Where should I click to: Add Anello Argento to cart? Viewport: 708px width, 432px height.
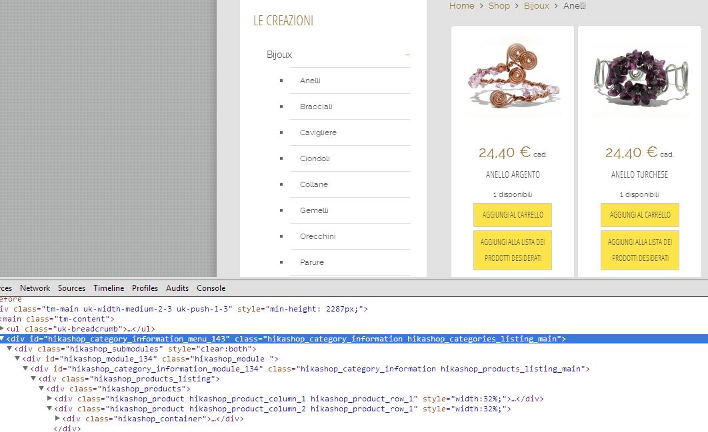[x=513, y=214]
